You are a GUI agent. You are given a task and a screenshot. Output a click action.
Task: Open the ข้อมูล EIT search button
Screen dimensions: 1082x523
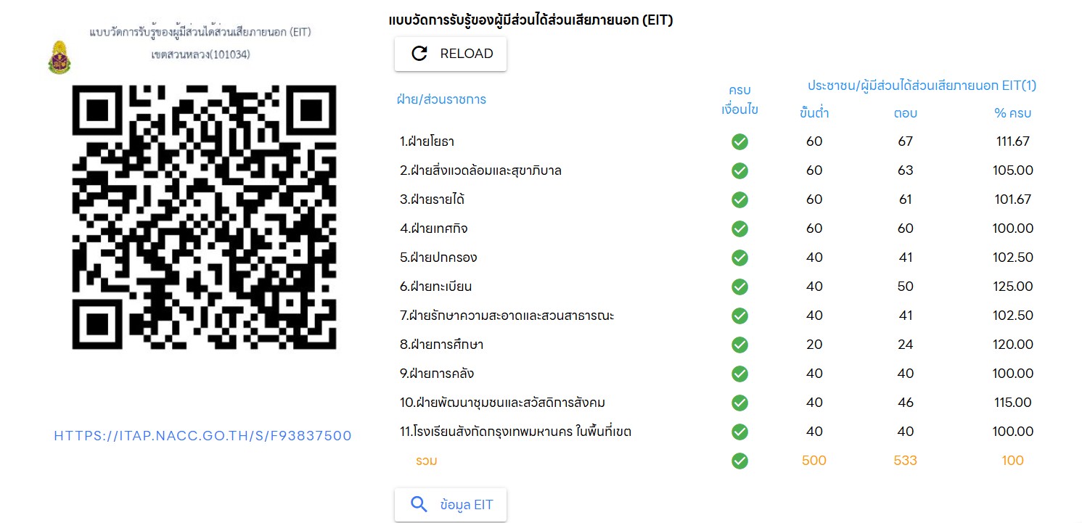pos(451,505)
